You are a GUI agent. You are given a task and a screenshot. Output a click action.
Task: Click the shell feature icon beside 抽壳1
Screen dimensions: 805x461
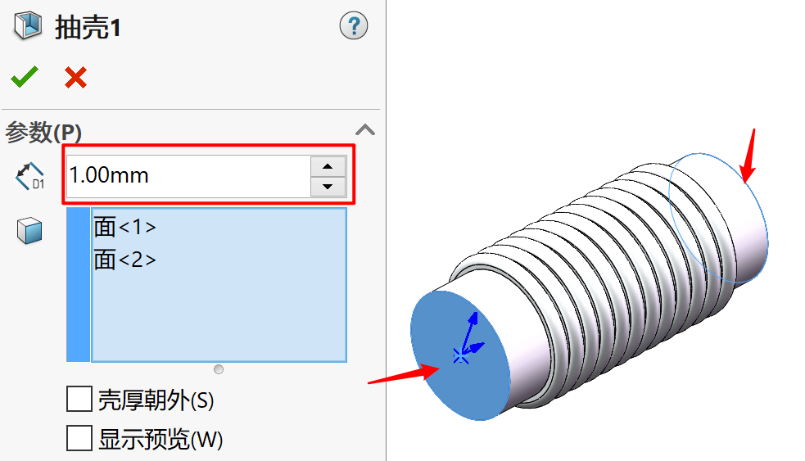28,26
